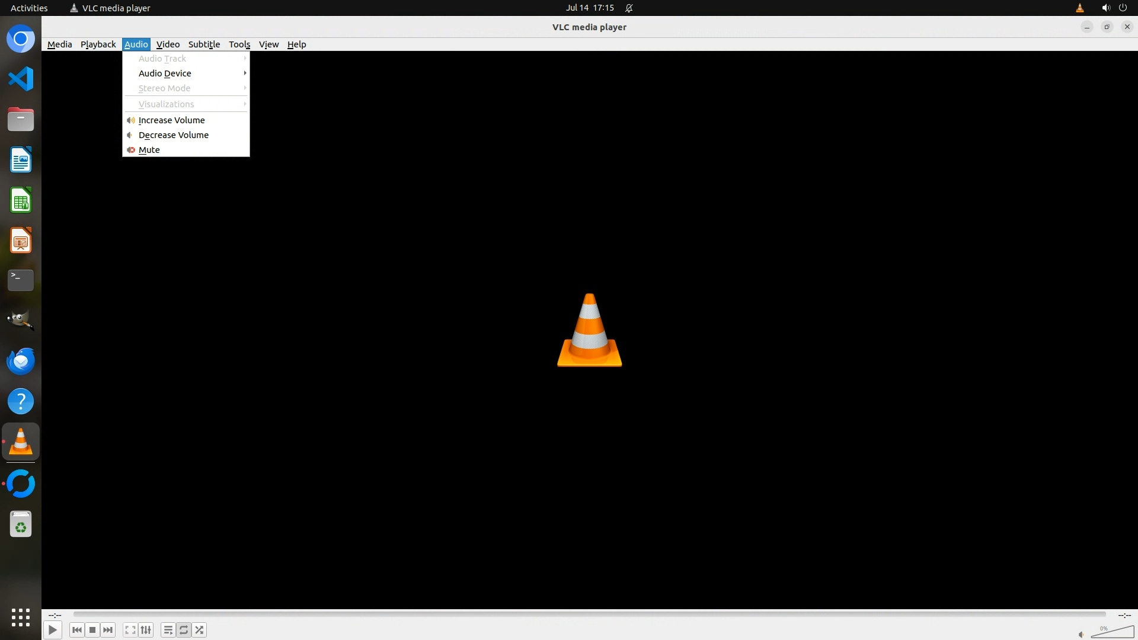Open extended settings equalizer icon

click(146, 630)
